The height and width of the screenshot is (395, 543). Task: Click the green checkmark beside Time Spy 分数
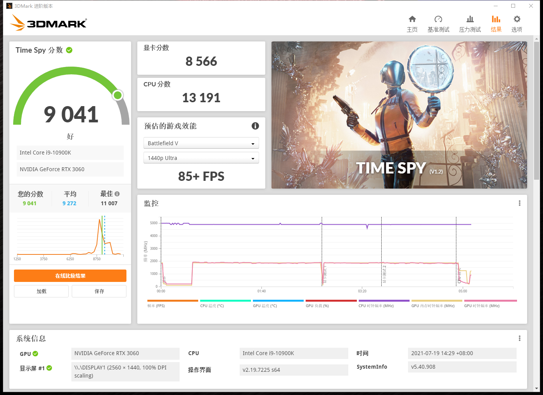pos(69,50)
